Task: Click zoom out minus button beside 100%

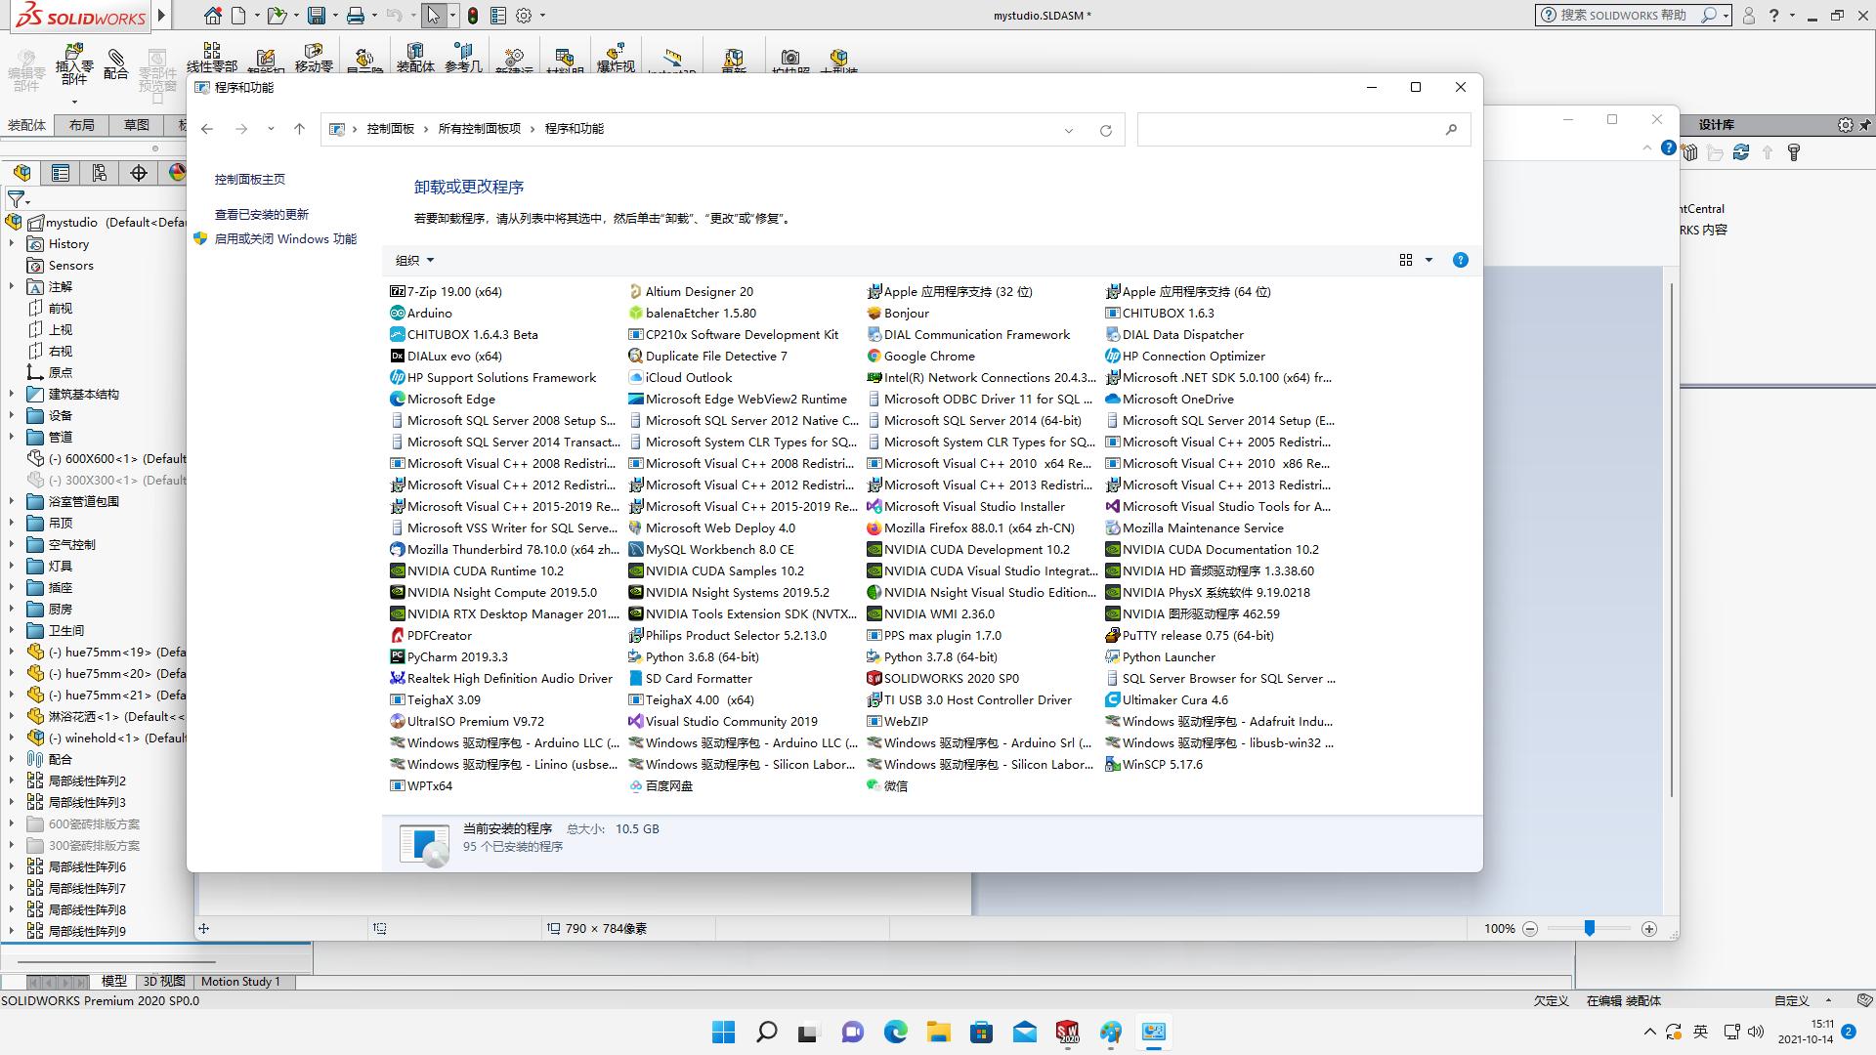Action: pos(1530,929)
